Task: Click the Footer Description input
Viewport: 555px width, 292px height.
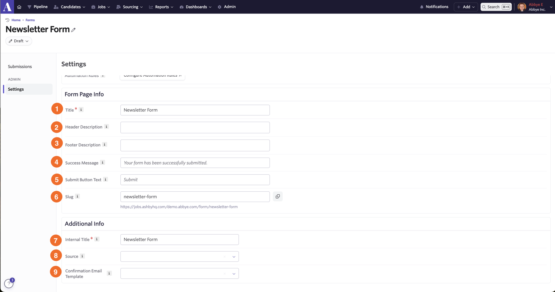Action: 195,145
